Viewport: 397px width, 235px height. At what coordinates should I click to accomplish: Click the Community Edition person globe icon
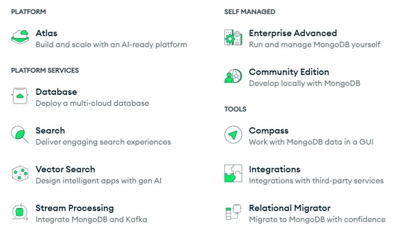coord(233,76)
